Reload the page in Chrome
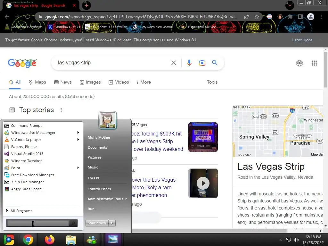The height and width of the screenshot is (246, 328). point(28,17)
